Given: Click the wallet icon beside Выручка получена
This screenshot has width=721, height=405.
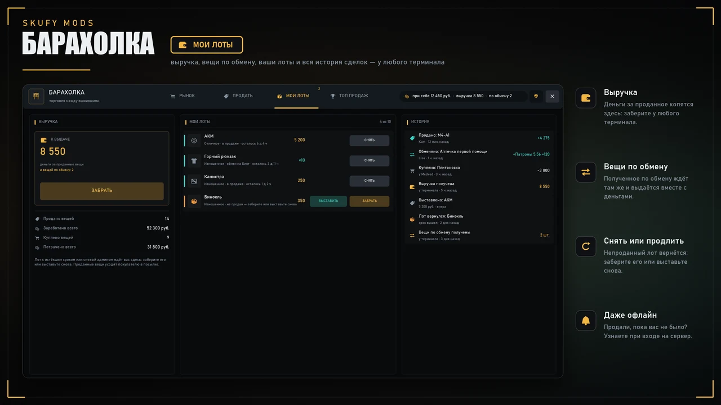Looking at the screenshot, I should [x=412, y=187].
